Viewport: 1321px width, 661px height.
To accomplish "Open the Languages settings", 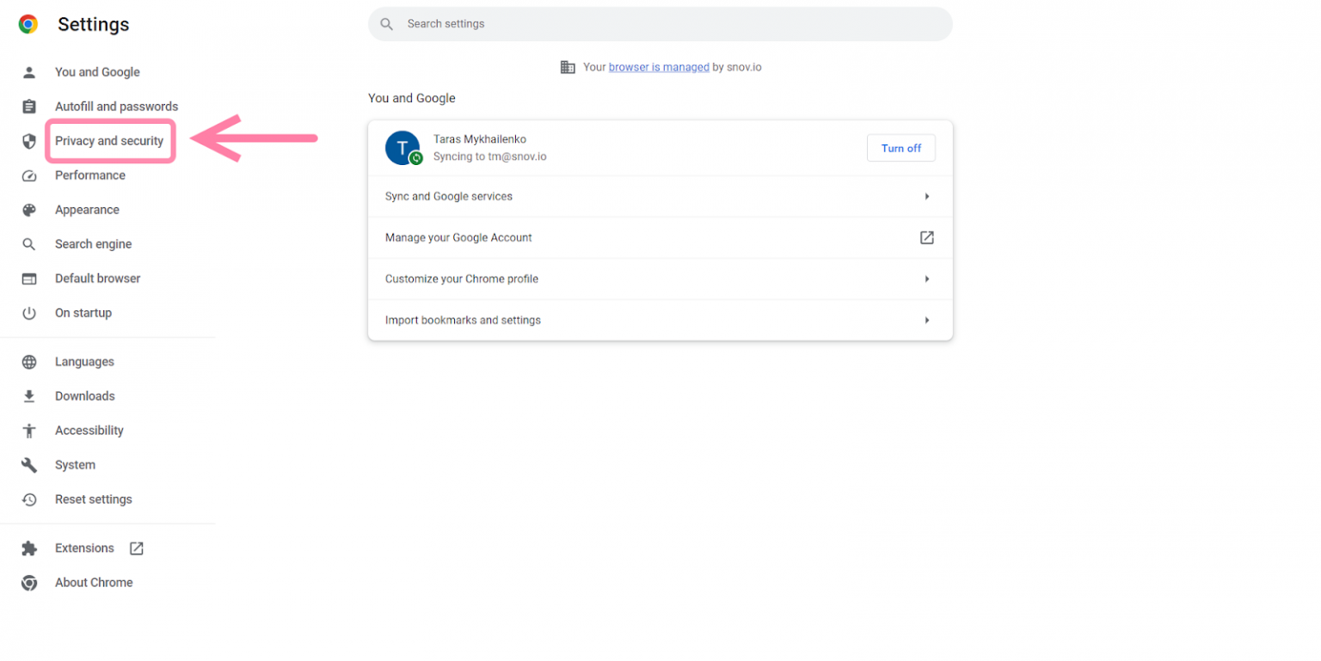I will pyautogui.click(x=84, y=361).
